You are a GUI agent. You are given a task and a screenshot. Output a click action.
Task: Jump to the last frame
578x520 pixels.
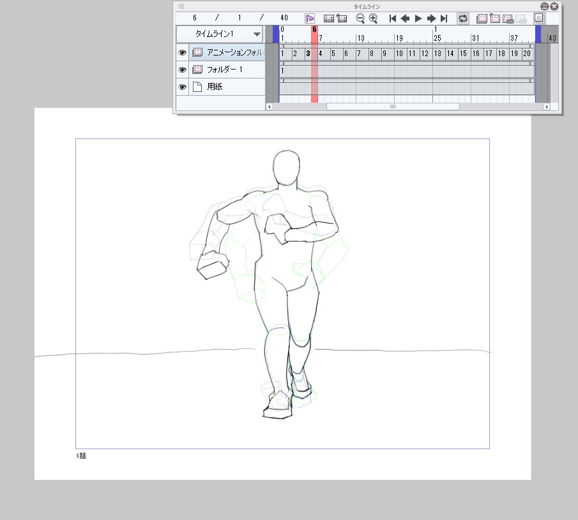pos(444,19)
